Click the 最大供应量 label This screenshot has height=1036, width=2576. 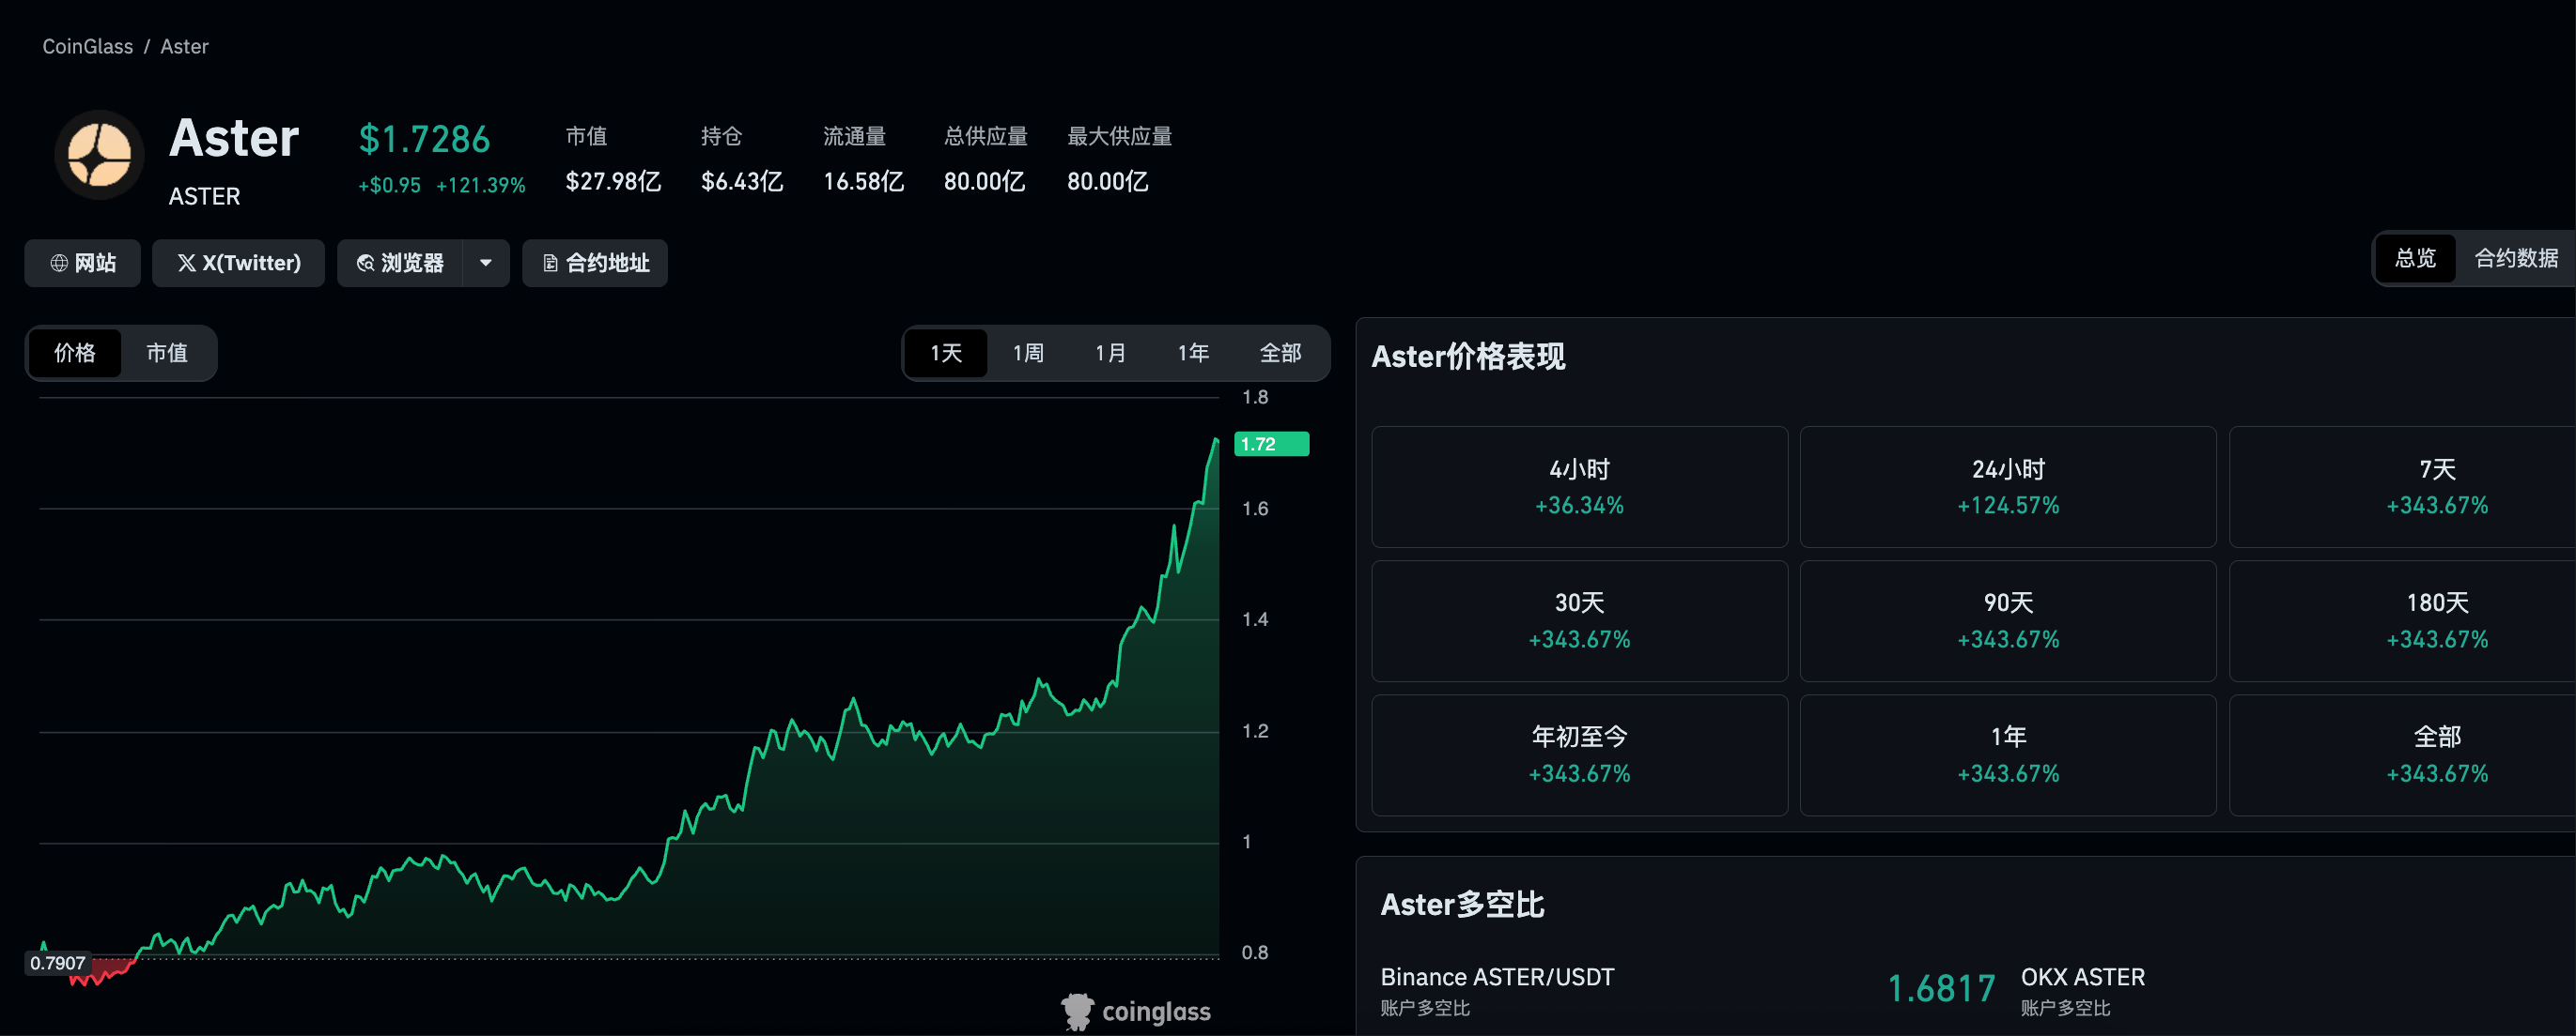[1119, 136]
